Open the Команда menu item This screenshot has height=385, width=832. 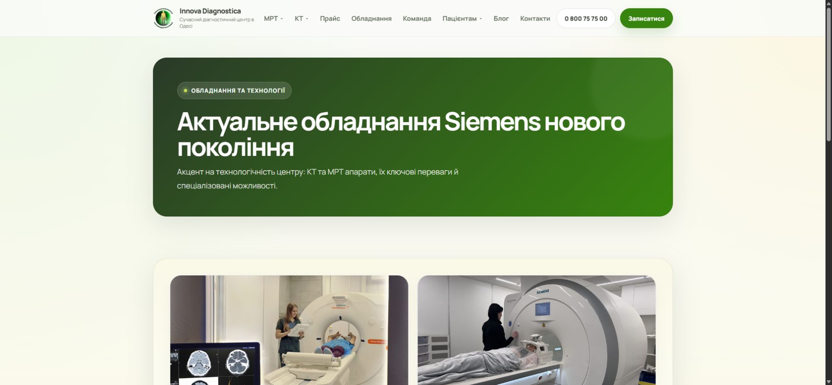coord(417,18)
